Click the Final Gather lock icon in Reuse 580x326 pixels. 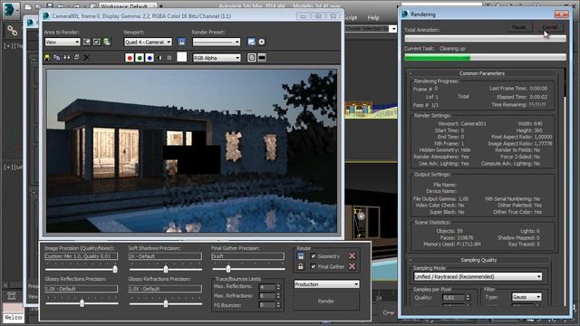point(301,266)
